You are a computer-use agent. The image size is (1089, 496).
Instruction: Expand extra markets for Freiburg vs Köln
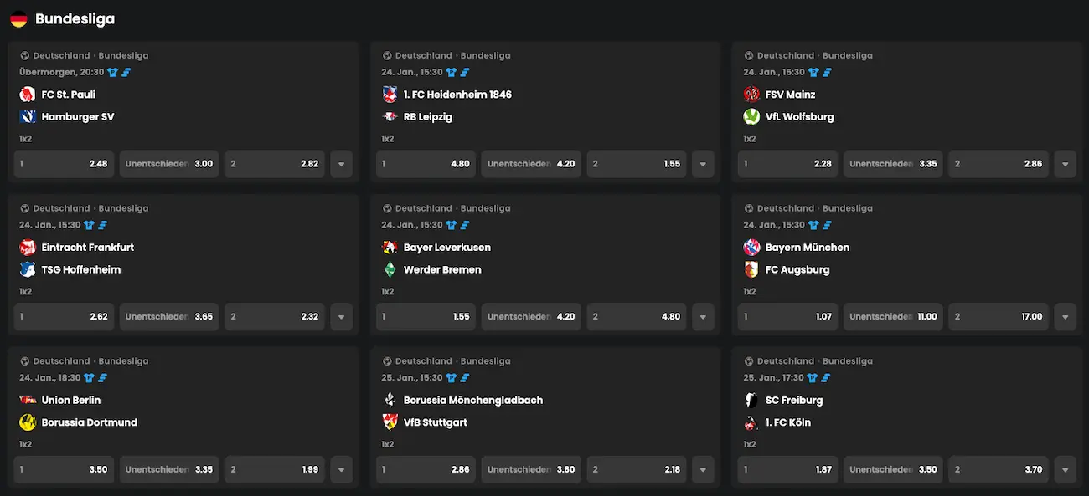coord(1065,469)
